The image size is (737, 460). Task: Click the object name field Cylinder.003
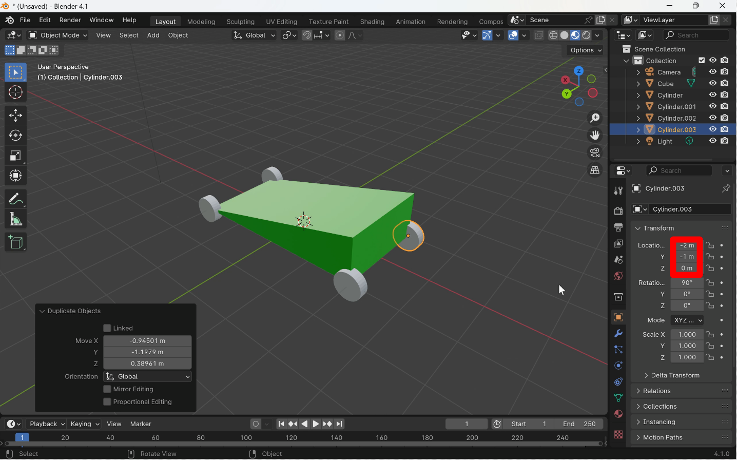pos(690,209)
